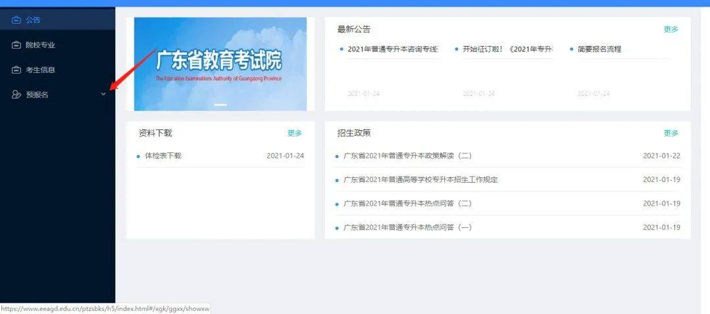Viewport: 710px width, 314px height.
Task: Open 广东省2021年普通专升本热点问答（一）
Action: [407, 228]
